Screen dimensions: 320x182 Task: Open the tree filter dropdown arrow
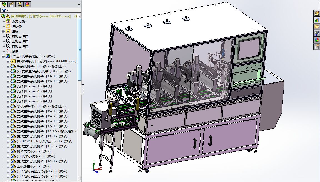7,10
